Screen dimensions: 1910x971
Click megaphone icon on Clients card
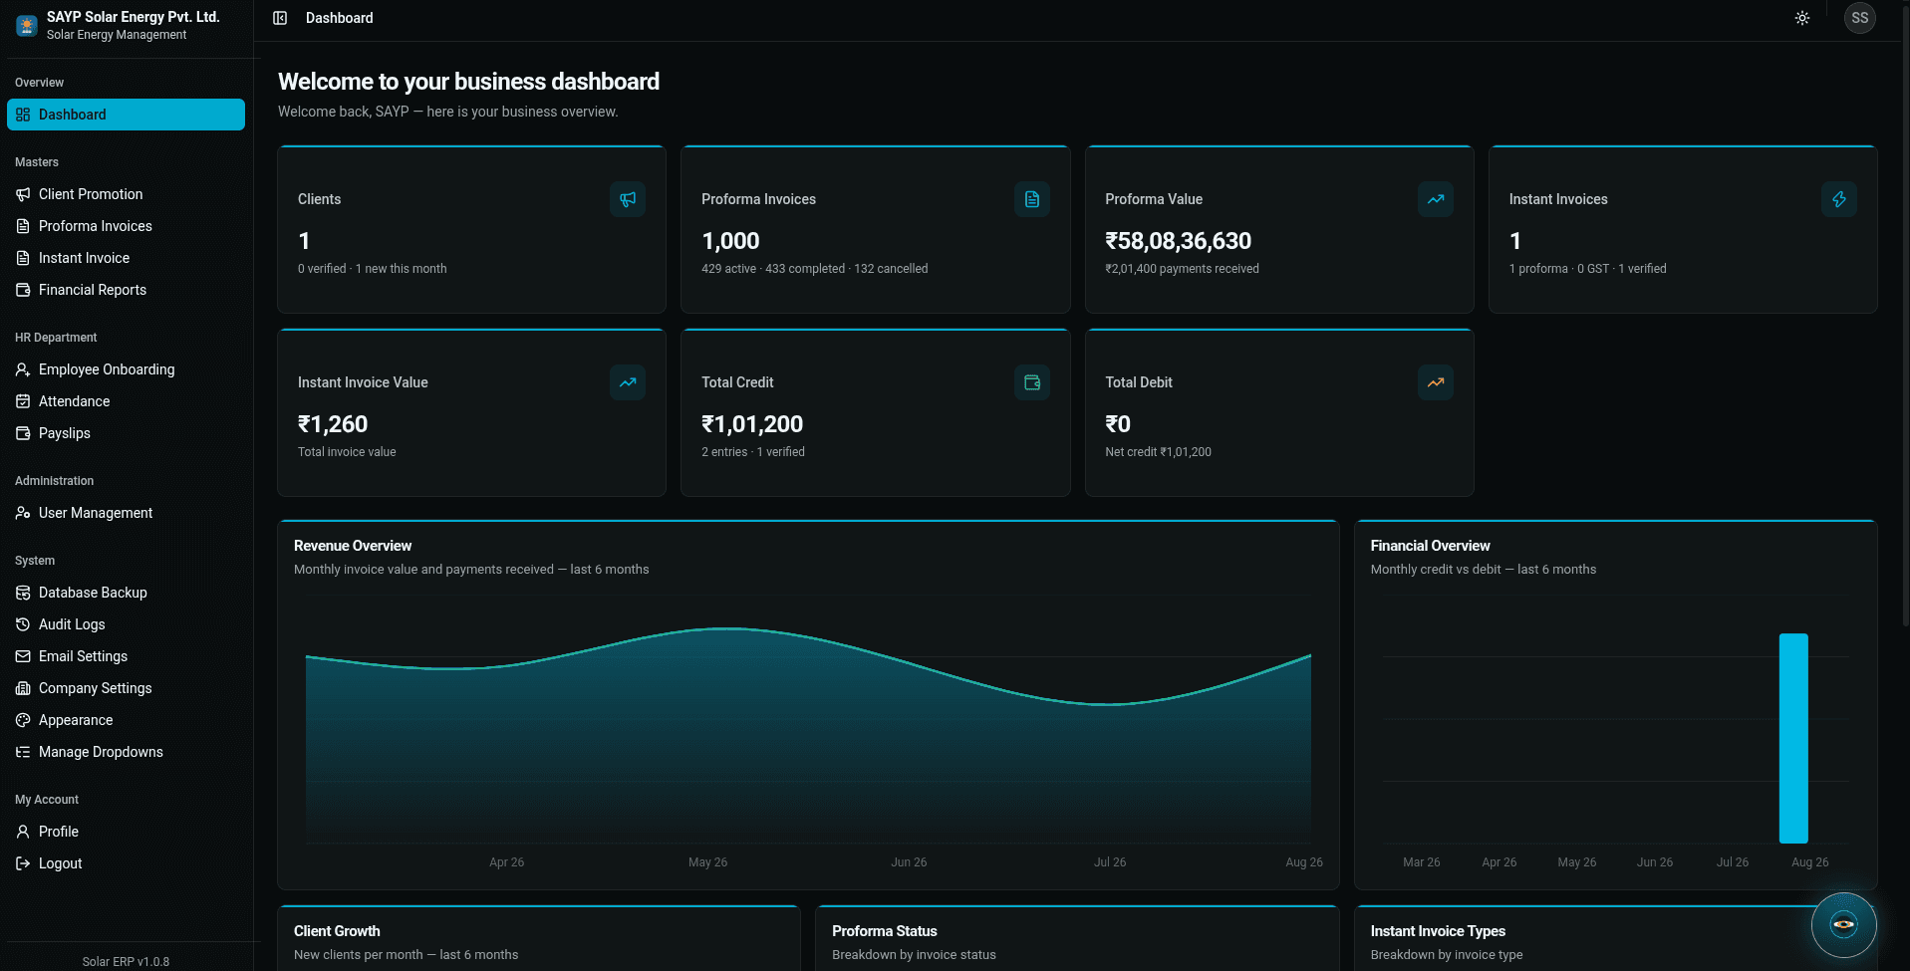tap(628, 199)
